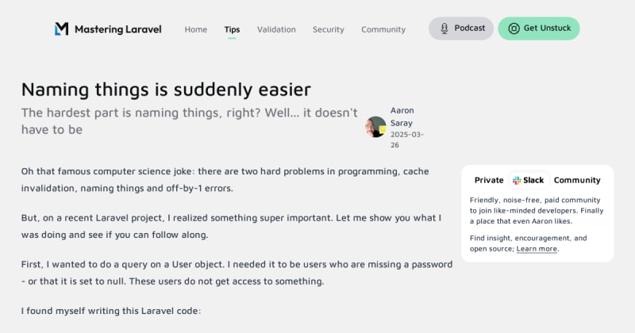Click the Slack logo icon
Viewport: 635px width, 333px height.
(516, 181)
